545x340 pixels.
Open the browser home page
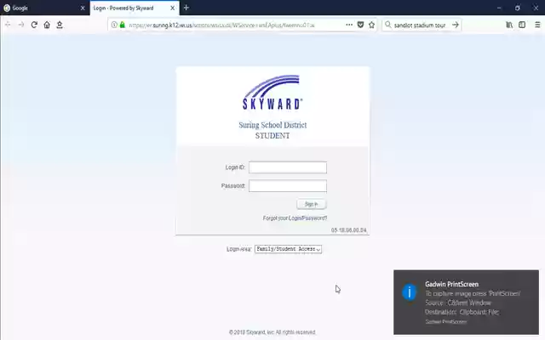point(47,25)
